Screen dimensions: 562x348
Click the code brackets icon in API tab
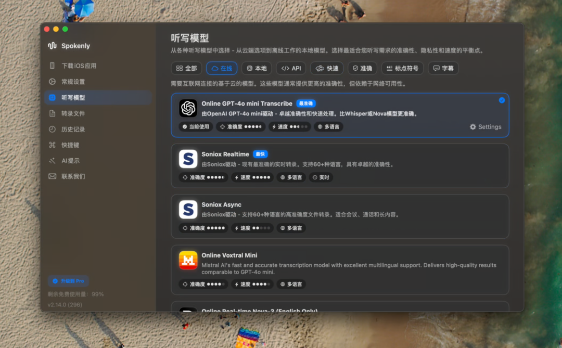click(x=285, y=68)
